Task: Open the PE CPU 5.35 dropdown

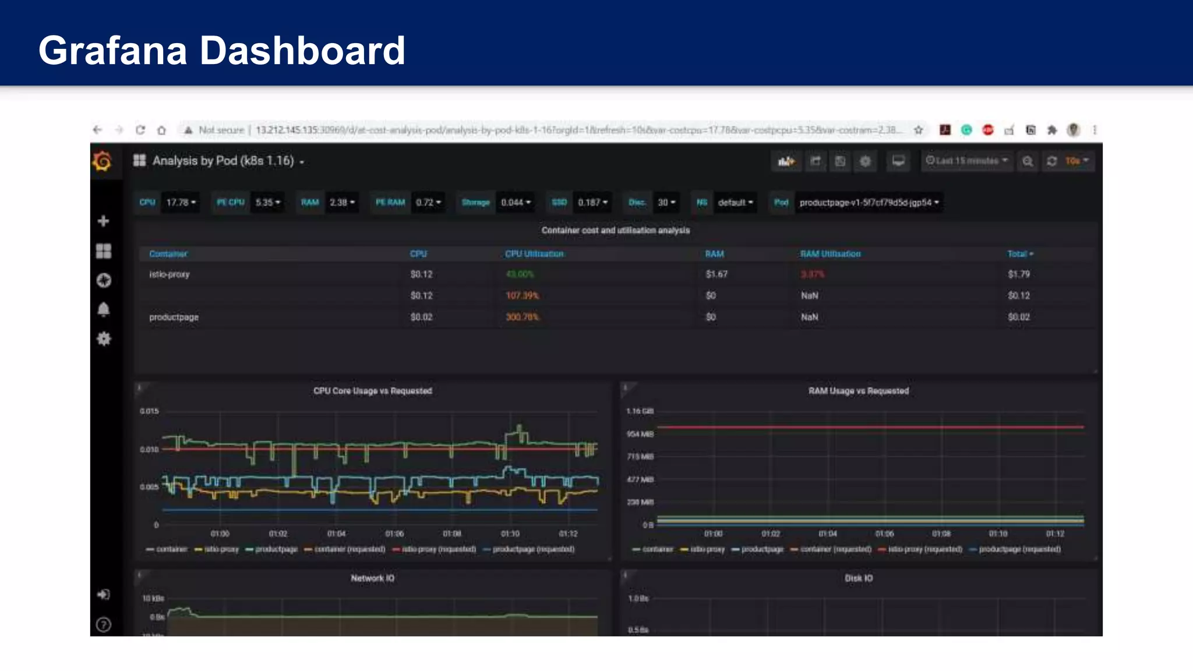Action: (268, 203)
